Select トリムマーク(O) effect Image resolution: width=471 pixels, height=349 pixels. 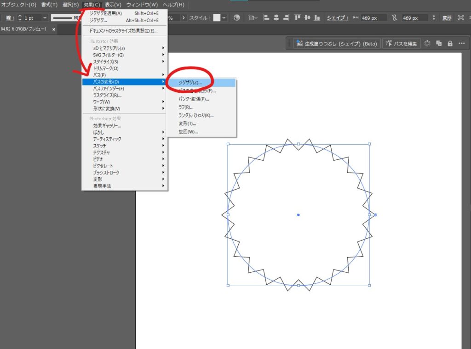[x=125, y=68]
